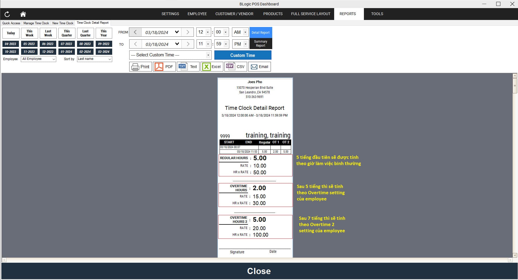The height and width of the screenshot is (280, 518).
Task: Switch to Manage Time Clock tab
Action: pyautogui.click(x=36, y=23)
